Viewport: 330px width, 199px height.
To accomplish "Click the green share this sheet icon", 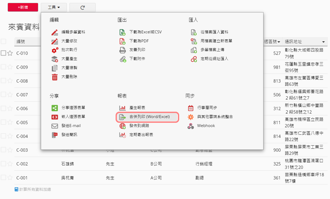I will click(x=55, y=108).
